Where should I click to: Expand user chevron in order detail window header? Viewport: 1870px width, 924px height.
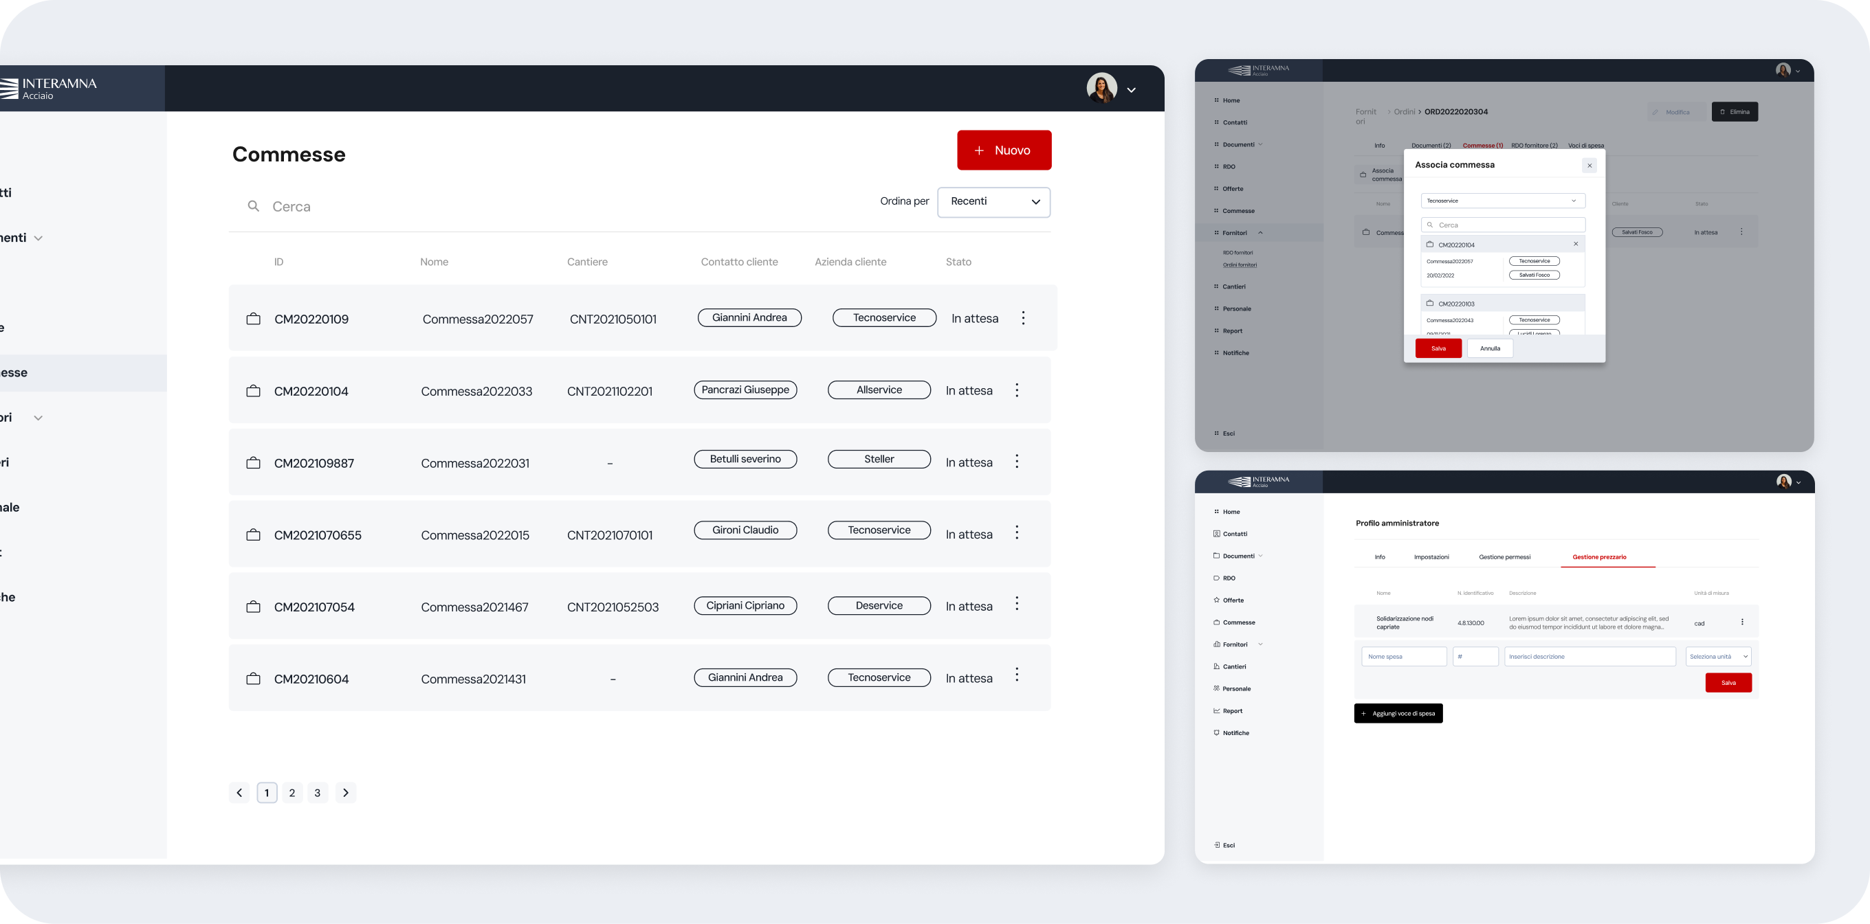(1797, 71)
